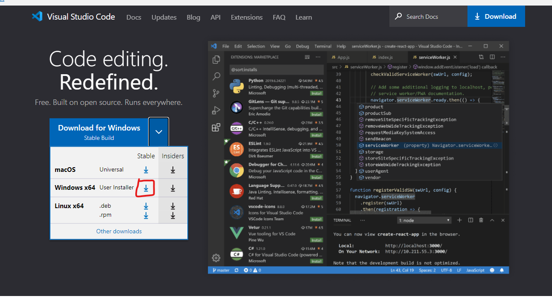The width and height of the screenshot is (552, 299).
Task: Open settings gear in editor activity bar
Action: tap(216, 258)
